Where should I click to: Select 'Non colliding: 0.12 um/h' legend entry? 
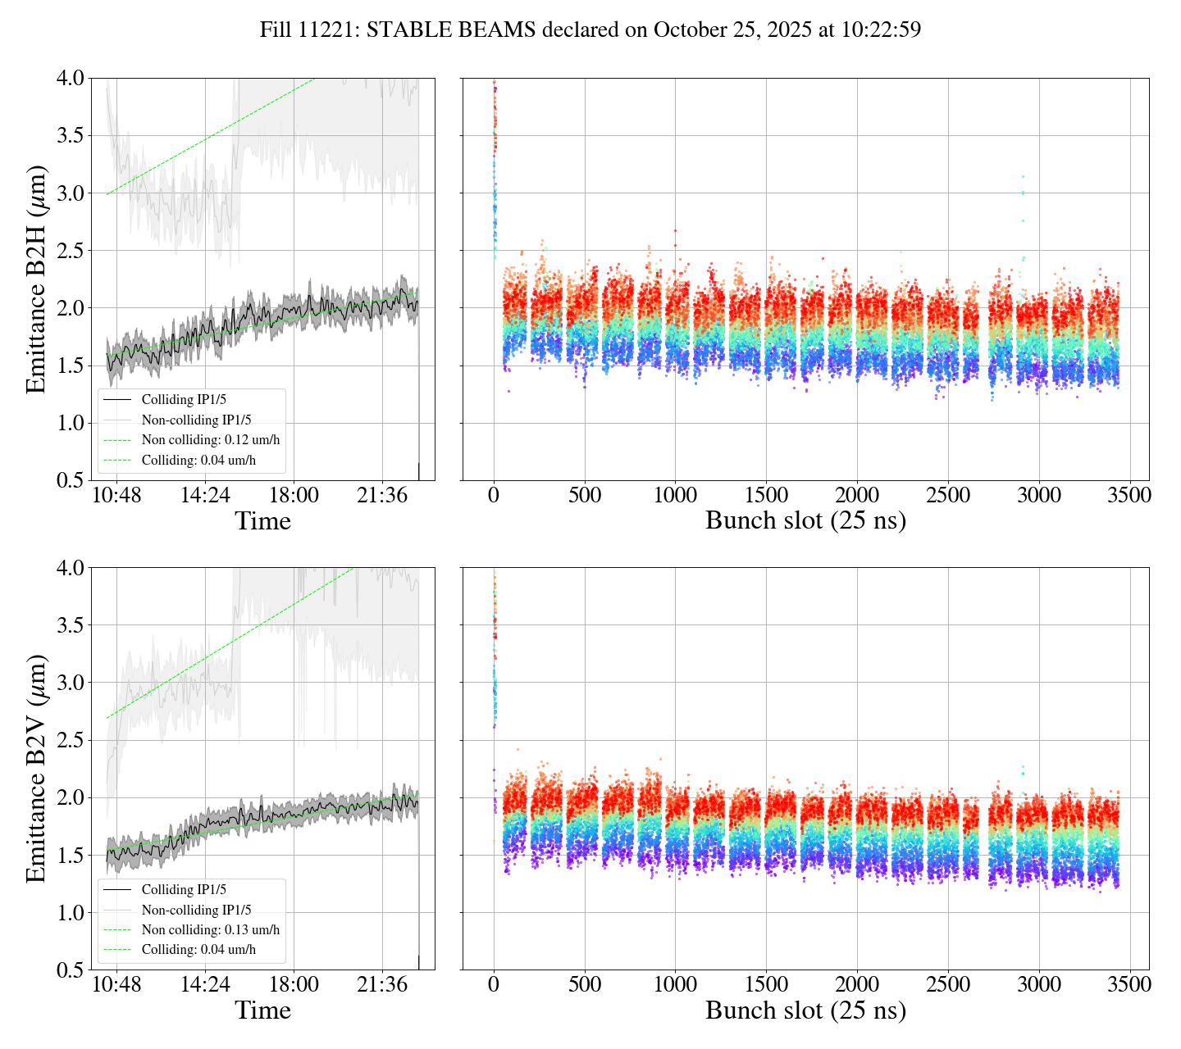210,440
